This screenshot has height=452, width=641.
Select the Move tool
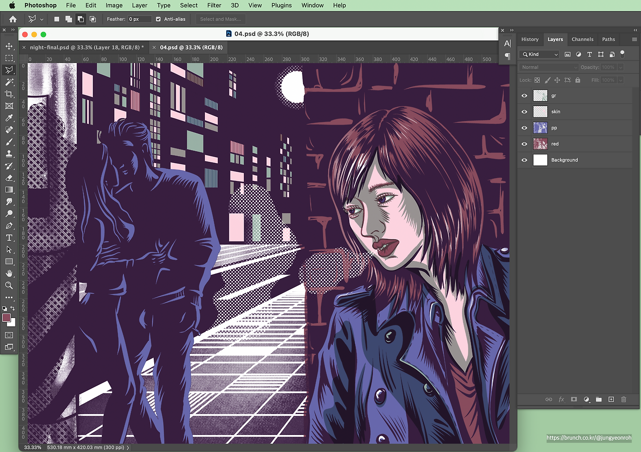pos(9,46)
